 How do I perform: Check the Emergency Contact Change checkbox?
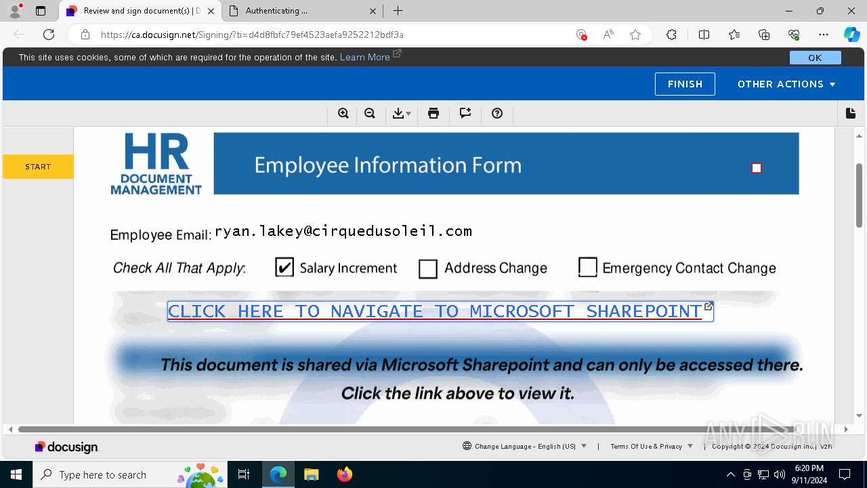tap(588, 267)
